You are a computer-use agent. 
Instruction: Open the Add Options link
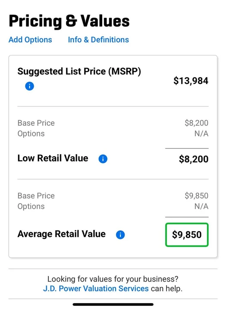pyautogui.click(x=30, y=40)
